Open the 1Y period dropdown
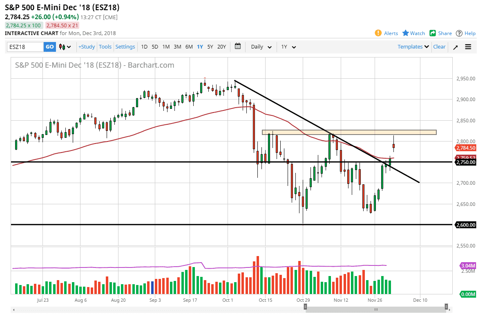The width and height of the screenshot is (478, 316). (288, 47)
